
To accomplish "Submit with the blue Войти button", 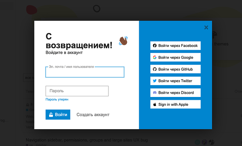I will (58, 114).
